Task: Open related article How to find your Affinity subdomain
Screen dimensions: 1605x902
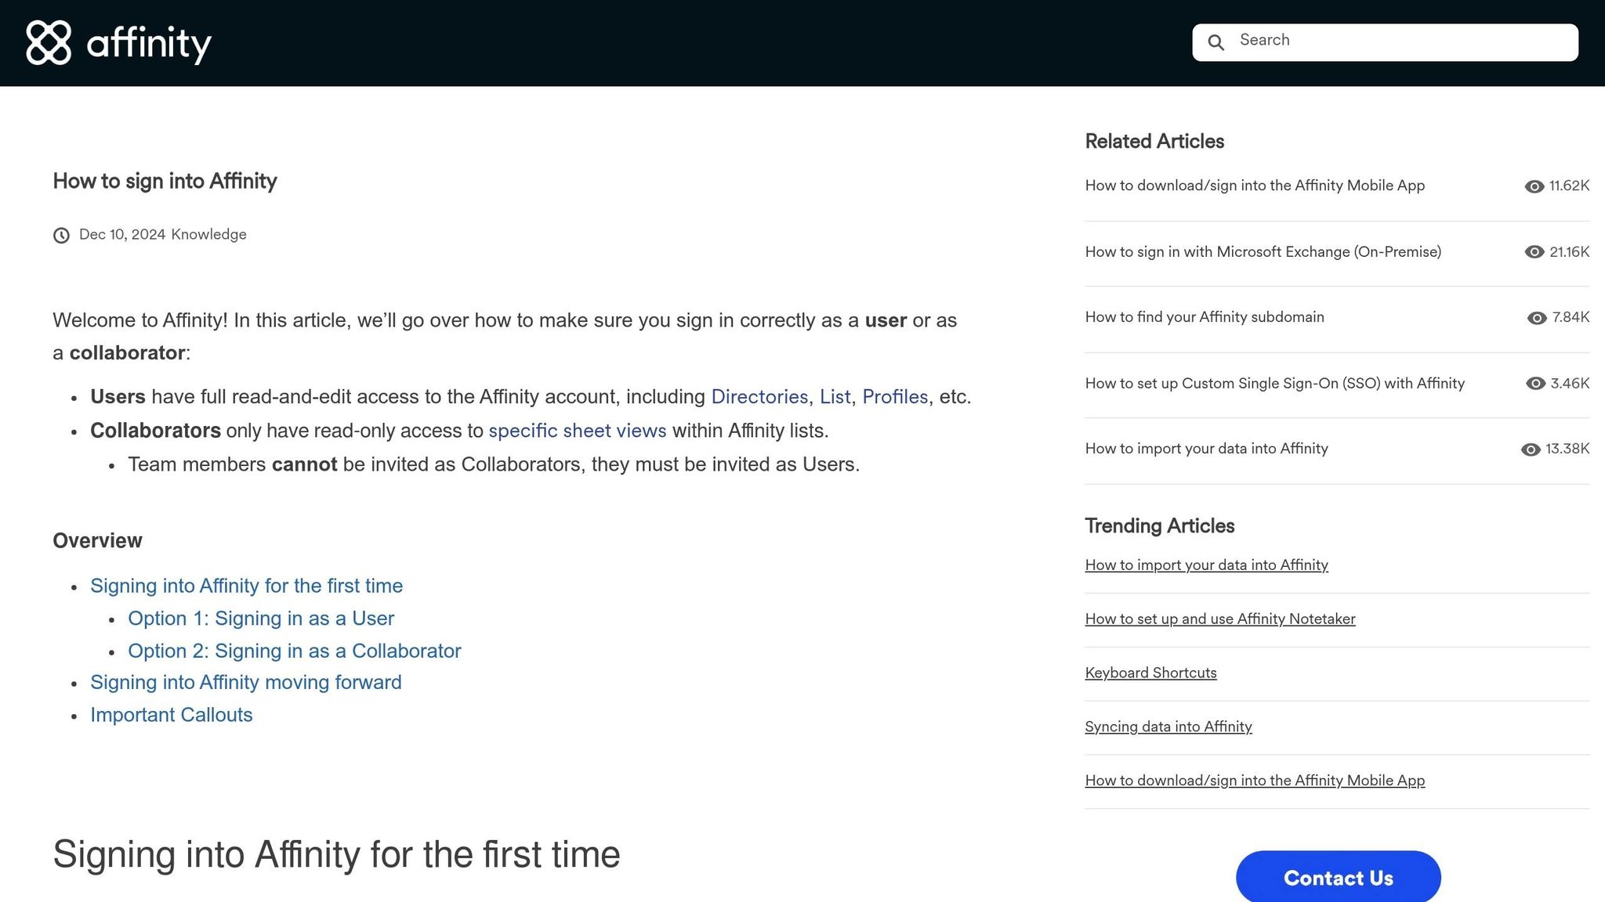Action: 1204,317
